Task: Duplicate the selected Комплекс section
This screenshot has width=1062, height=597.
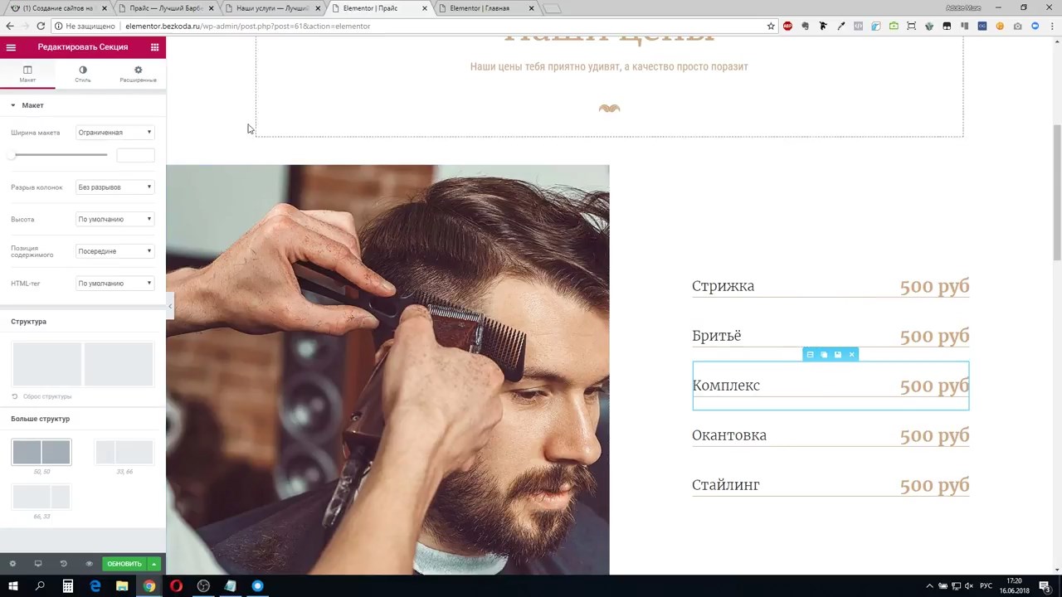Action: (x=824, y=355)
